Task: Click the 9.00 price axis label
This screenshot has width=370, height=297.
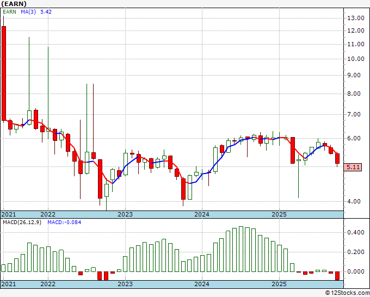Action: [x=354, y=75]
